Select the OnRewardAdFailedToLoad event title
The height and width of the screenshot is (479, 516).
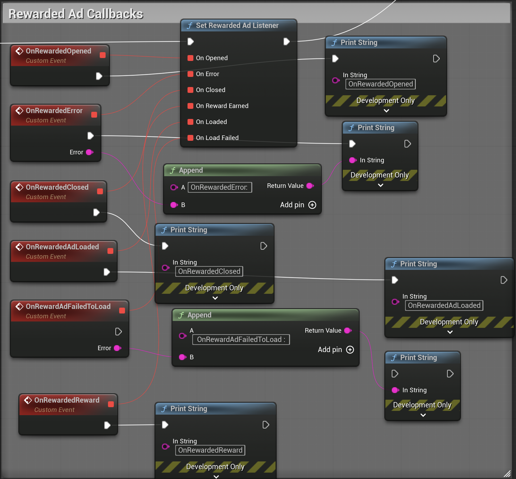68,307
